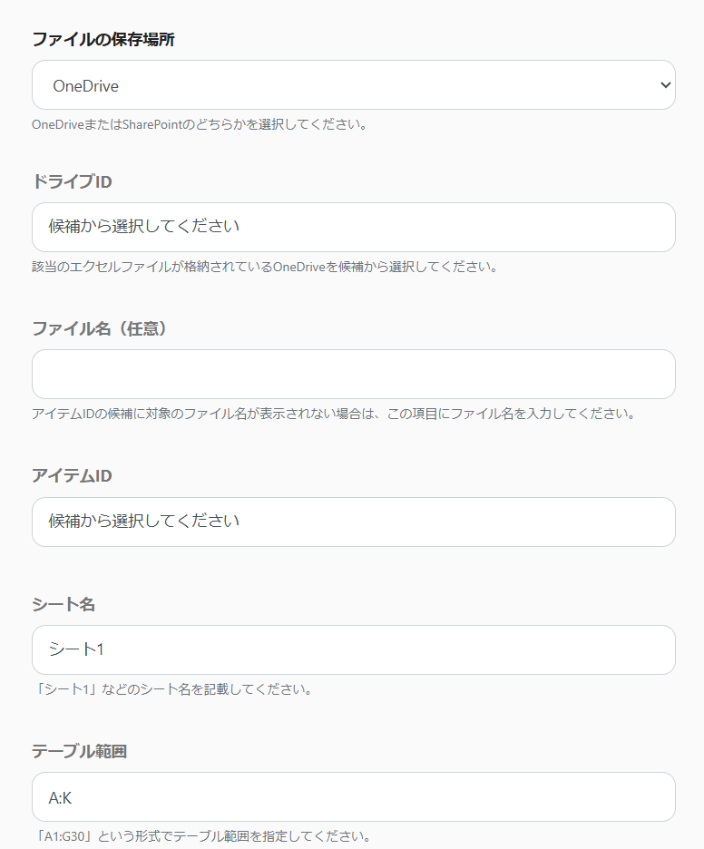The image size is (704, 849).
Task: Click the 「シート1」などのシート名 hint text
Action: (172, 689)
